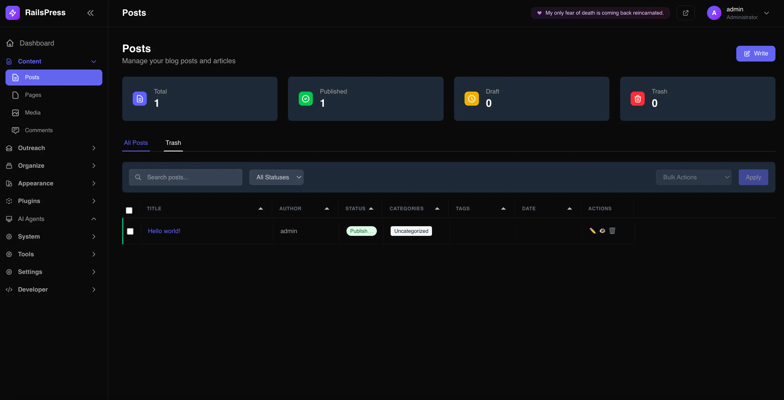Click the AI Agents monitor icon

click(x=9, y=219)
